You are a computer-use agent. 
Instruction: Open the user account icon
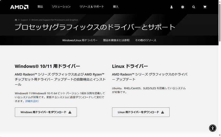pos(171,7)
